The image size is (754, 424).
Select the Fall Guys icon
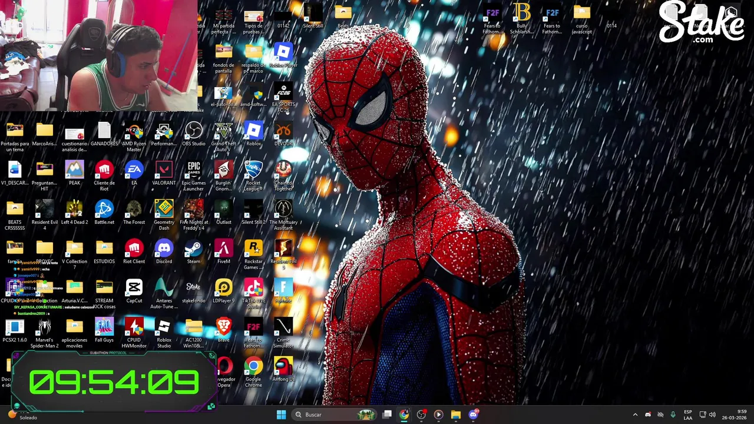click(x=104, y=330)
